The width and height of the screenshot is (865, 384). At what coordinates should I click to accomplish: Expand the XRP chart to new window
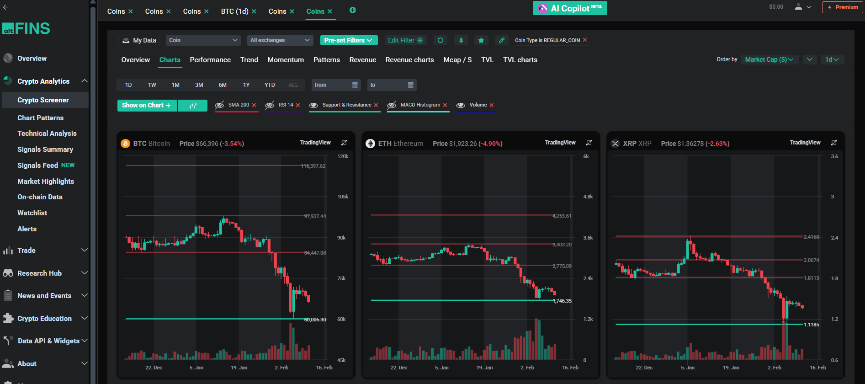click(834, 143)
